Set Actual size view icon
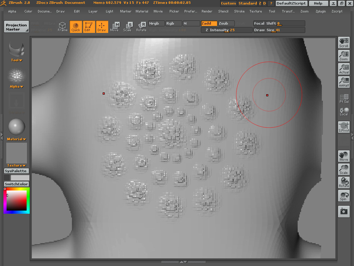The height and width of the screenshot is (266, 354). pyautogui.click(x=344, y=69)
